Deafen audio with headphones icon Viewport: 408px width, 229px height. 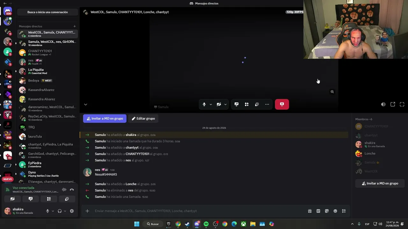pyautogui.click(x=60, y=211)
